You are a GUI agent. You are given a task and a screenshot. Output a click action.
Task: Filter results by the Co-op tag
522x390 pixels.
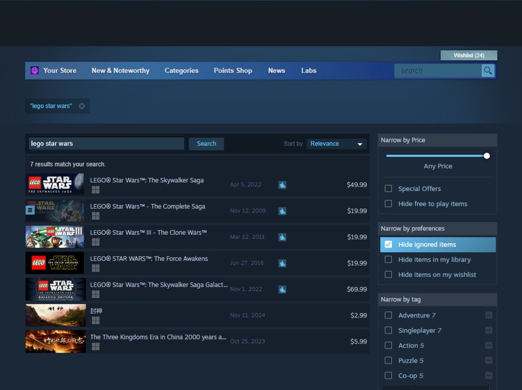tap(388, 376)
